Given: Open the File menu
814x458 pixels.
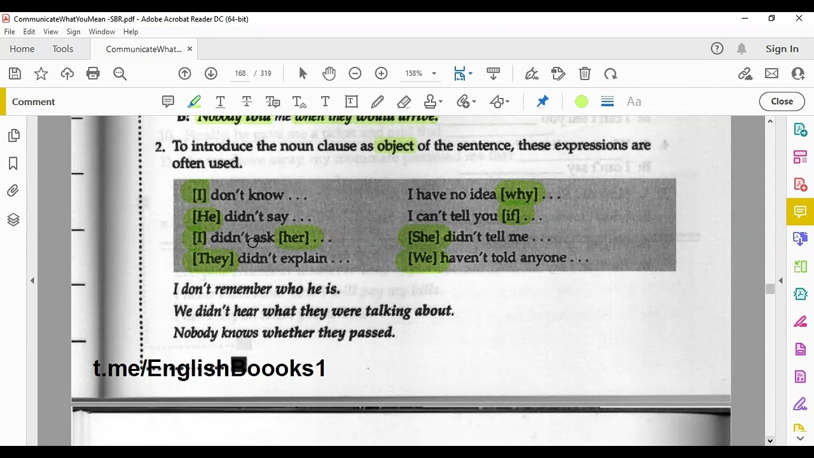Looking at the screenshot, I should (10, 32).
